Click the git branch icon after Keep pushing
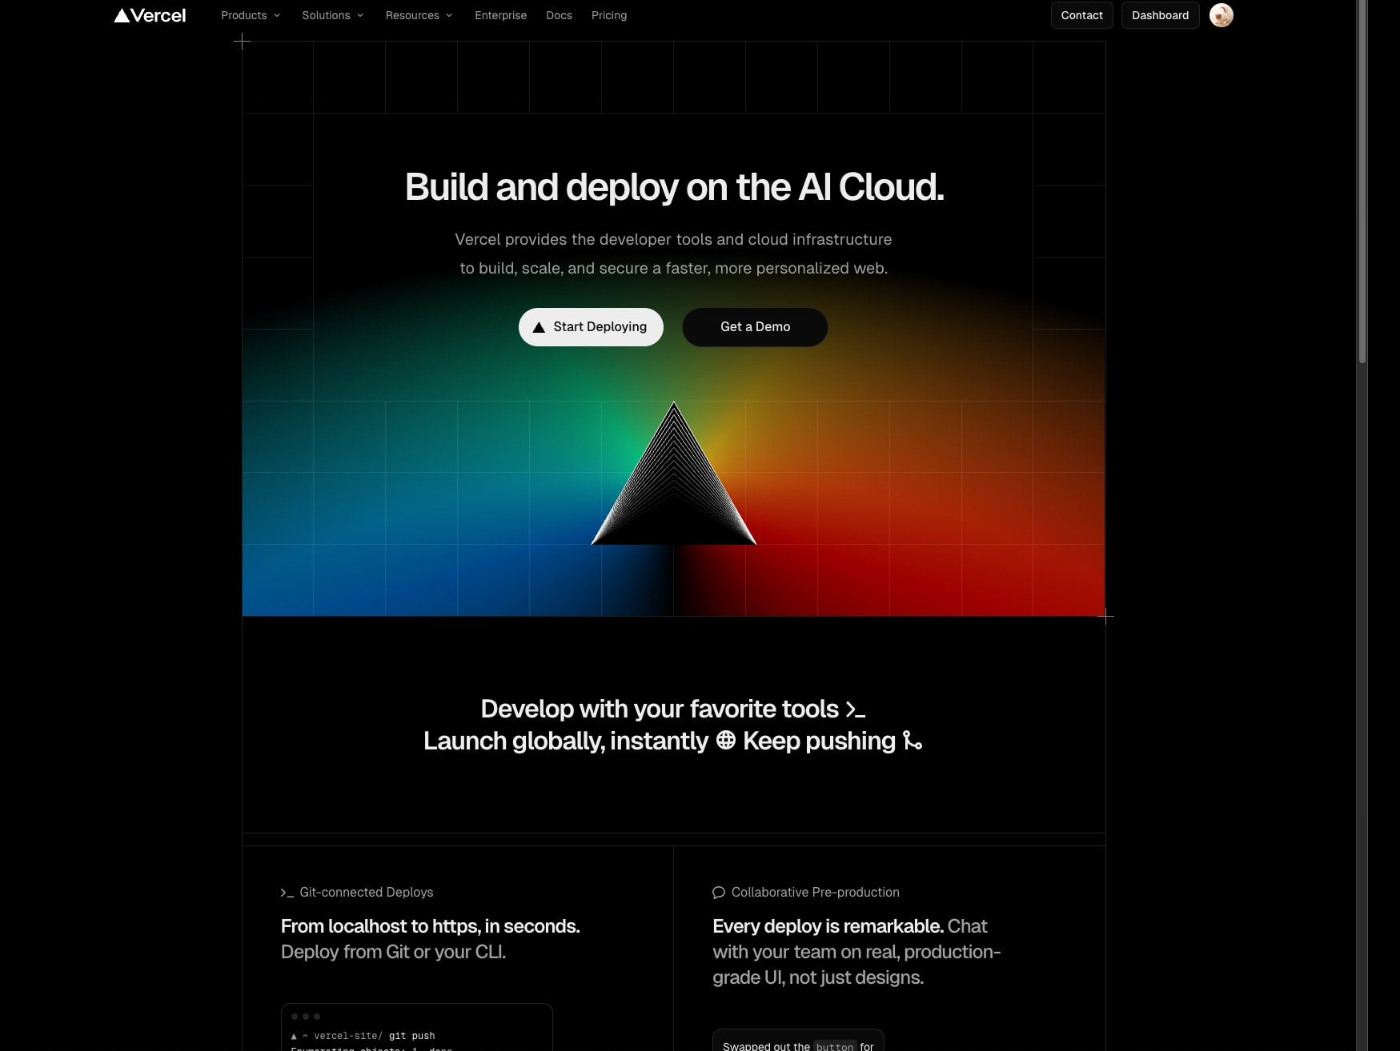 point(913,741)
